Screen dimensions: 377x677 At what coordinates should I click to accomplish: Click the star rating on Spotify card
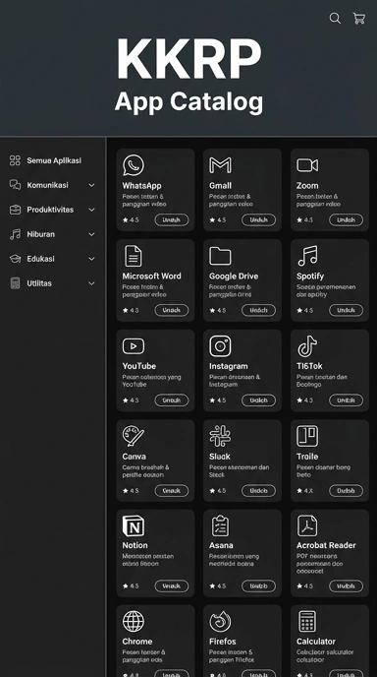click(305, 310)
